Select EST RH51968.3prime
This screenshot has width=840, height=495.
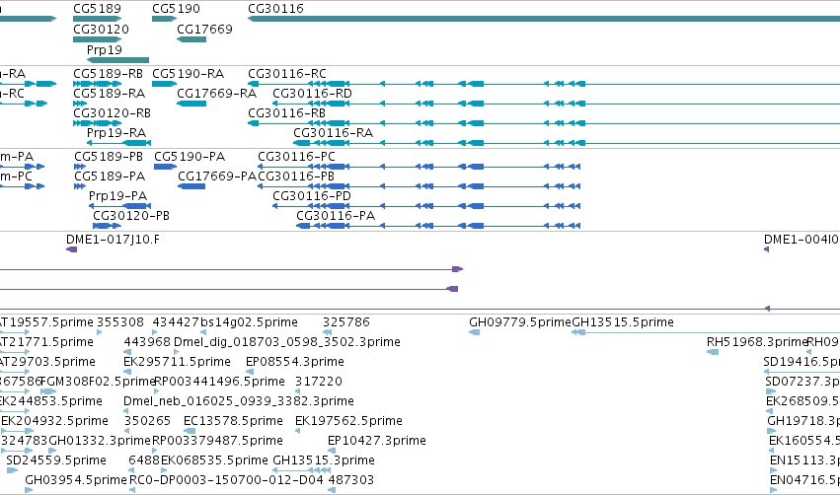pos(757,341)
